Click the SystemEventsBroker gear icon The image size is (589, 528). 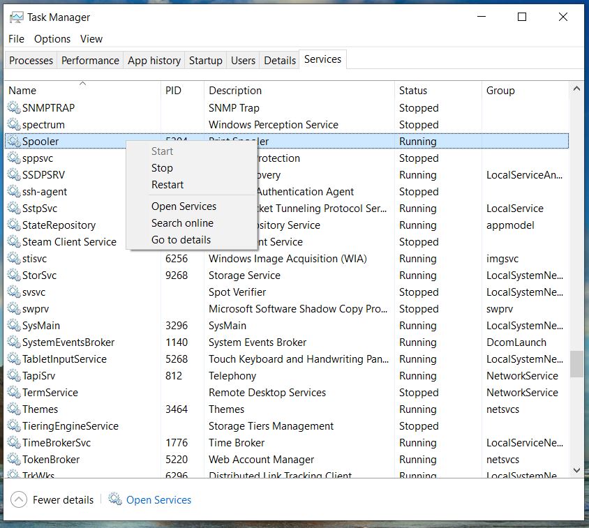click(x=14, y=342)
